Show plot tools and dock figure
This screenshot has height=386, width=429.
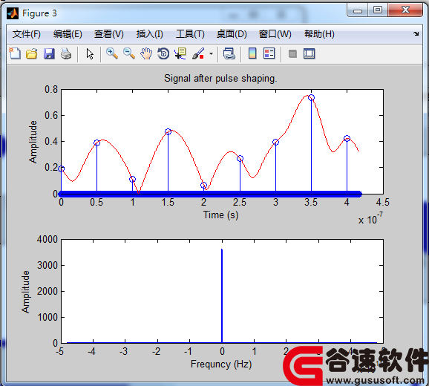coord(310,53)
